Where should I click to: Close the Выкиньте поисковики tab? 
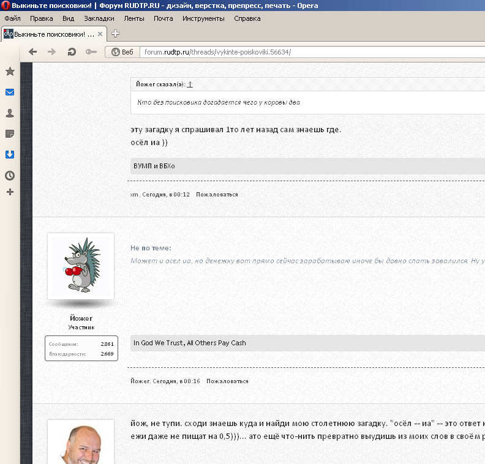pos(100,34)
